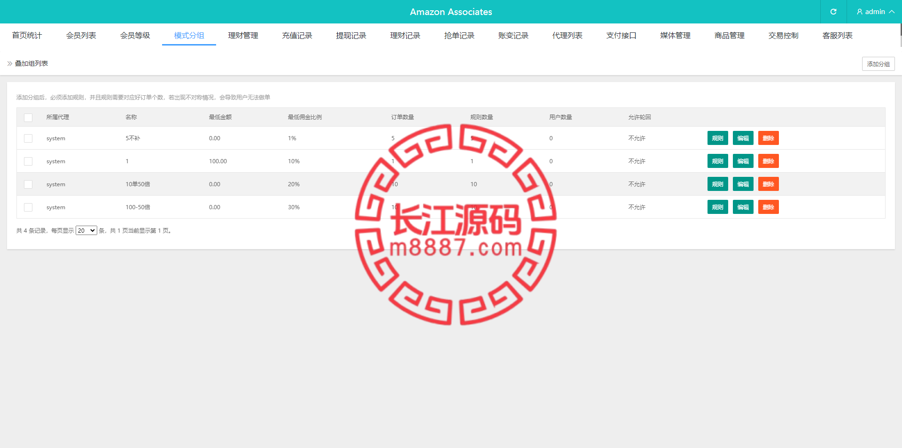This screenshot has width=902, height=448.
Task: Open 理财管理 tab
Action: (x=243, y=36)
